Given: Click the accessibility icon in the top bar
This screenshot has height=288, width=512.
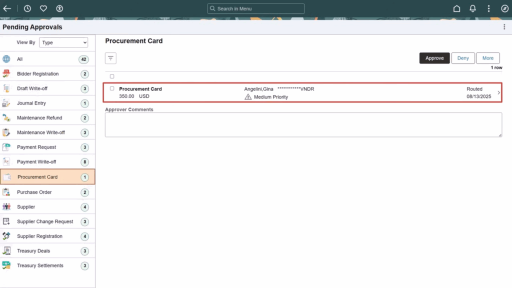Looking at the screenshot, I should (x=60, y=8).
